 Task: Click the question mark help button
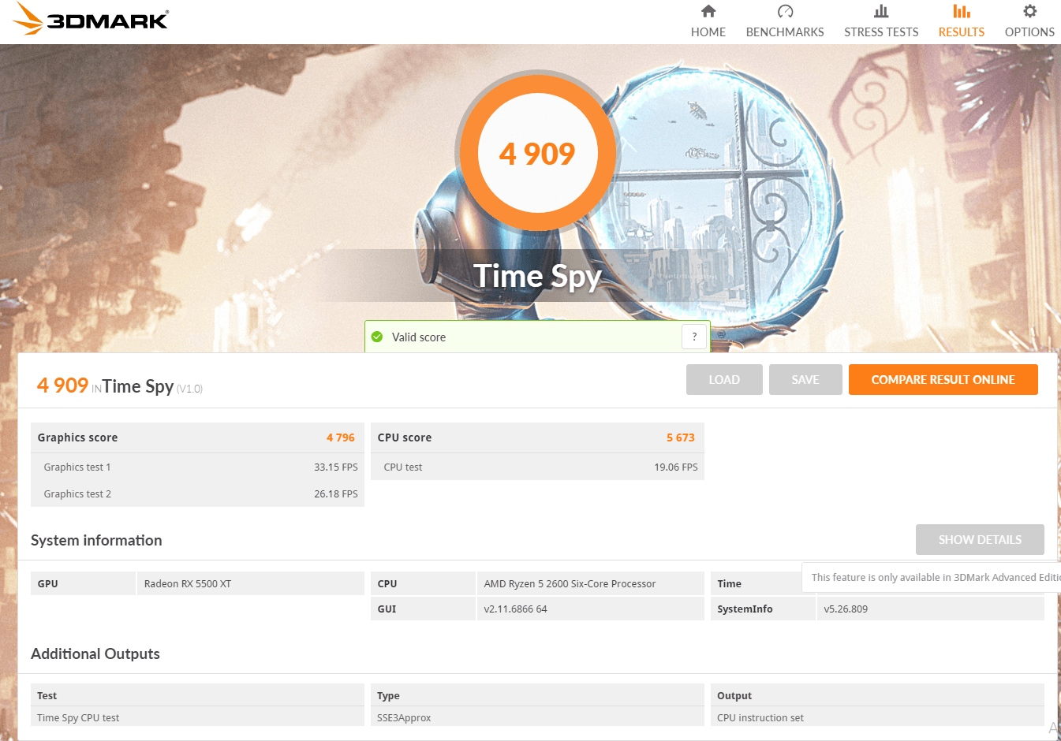coord(694,337)
